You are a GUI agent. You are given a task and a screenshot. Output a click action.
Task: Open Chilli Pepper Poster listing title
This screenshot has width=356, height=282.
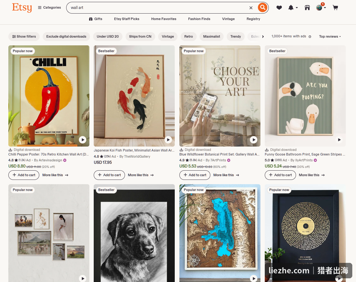[x=49, y=154]
